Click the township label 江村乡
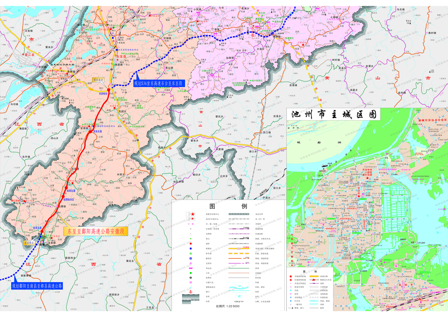Viewport: 448px width, 317px height. pyautogui.click(x=224, y=176)
